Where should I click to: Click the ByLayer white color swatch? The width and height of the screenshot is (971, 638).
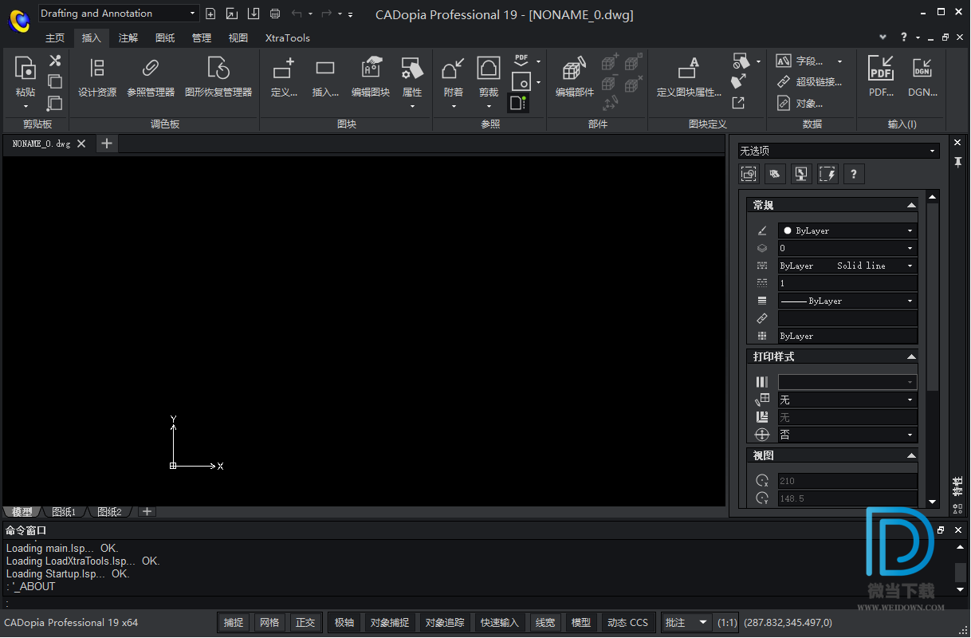(x=787, y=230)
